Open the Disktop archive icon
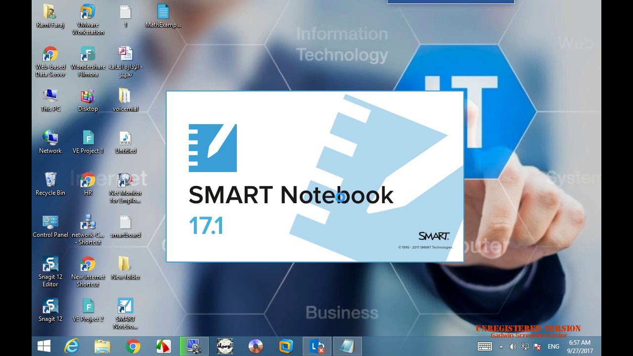This screenshot has width=633, height=356. coord(88,100)
